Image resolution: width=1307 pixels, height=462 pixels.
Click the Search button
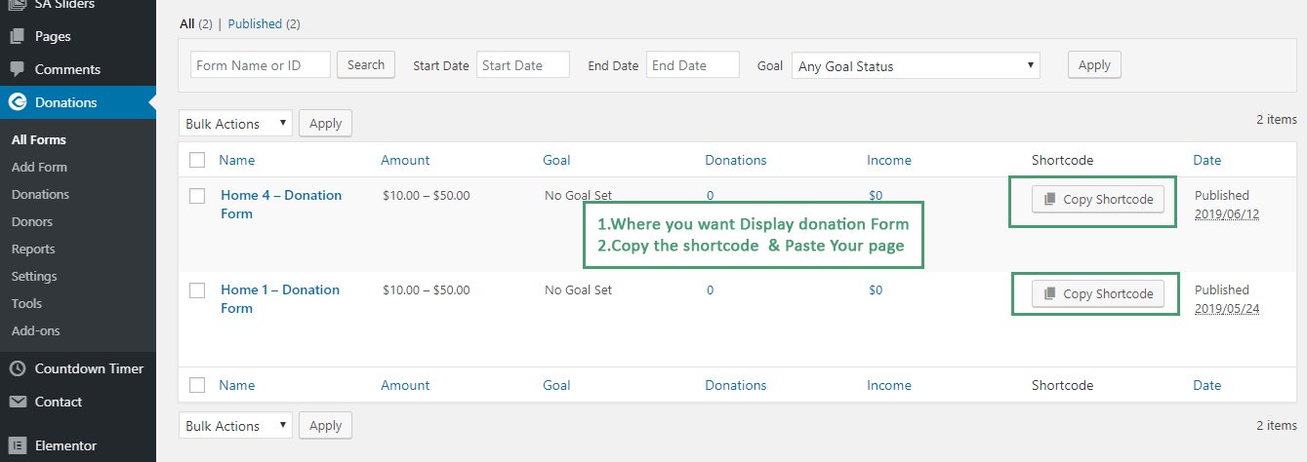pos(366,65)
